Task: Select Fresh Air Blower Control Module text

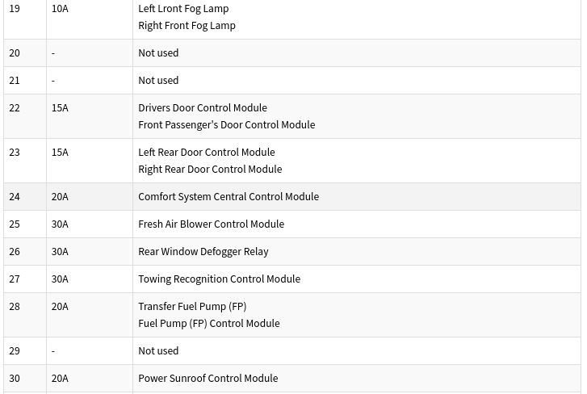Action: [x=211, y=224]
